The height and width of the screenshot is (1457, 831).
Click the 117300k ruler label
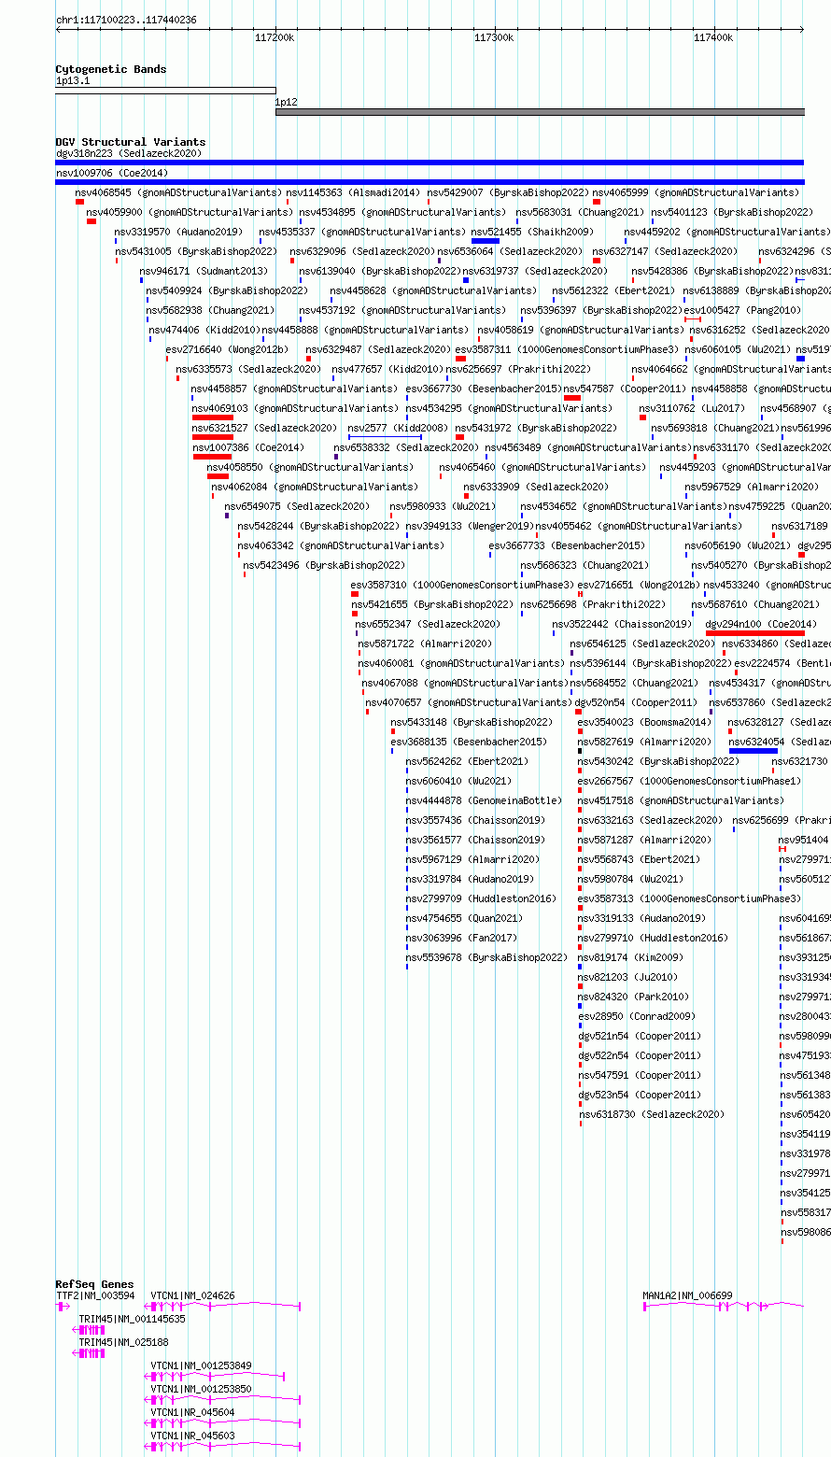tap(494, 38)
